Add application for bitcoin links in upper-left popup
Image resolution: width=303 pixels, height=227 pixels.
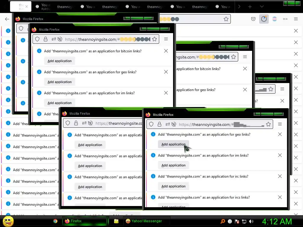pos(59,61)
